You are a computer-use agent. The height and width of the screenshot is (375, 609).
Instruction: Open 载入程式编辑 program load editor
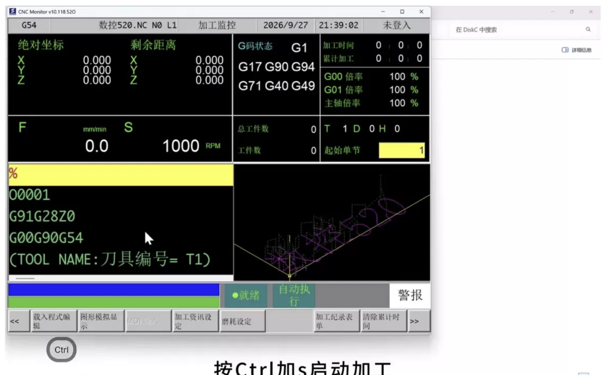(x=54, y=321)
